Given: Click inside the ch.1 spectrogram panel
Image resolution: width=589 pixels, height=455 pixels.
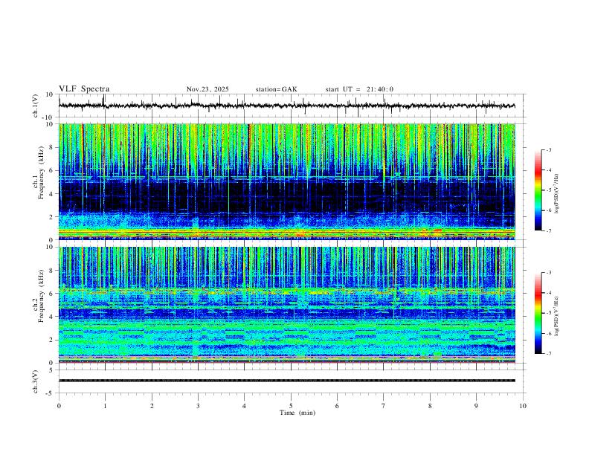Looking at the screenshot, I should tap(287, 181).
